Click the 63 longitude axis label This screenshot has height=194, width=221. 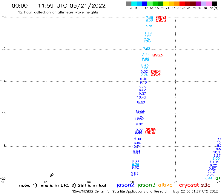click(x=46, y=182)
